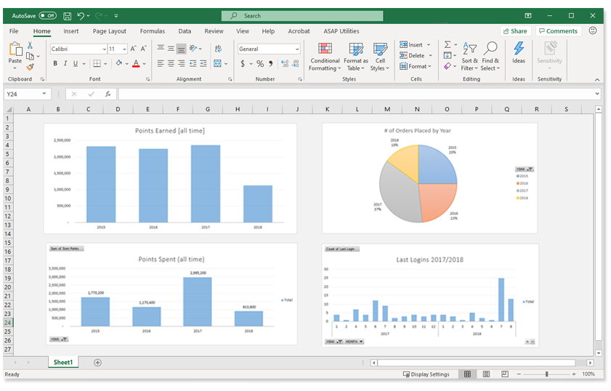Click the Save icon in title bar
The image size is (611, 391).
(x=68, y=15)
